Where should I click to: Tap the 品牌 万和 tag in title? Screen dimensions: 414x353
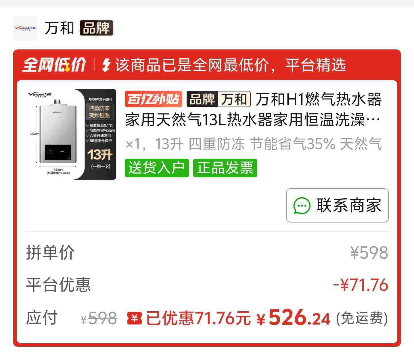(218, 99)
